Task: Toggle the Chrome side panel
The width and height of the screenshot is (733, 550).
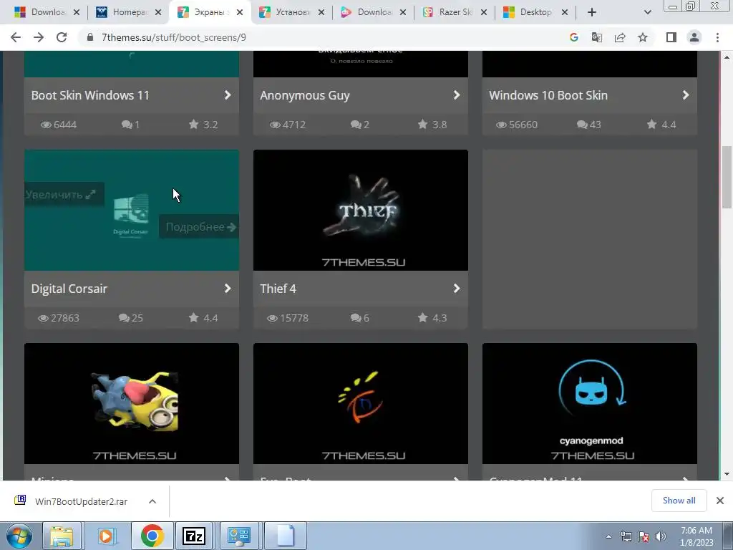Action: tap(671, 37)
